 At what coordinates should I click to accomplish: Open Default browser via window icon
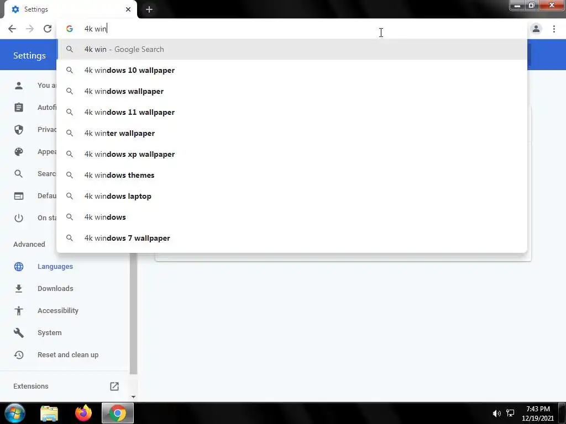click(x=19, y=196)
